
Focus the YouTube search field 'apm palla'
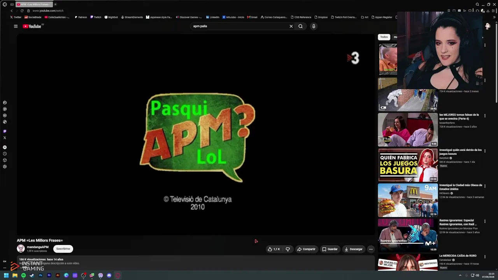click(x=239, y=26)
